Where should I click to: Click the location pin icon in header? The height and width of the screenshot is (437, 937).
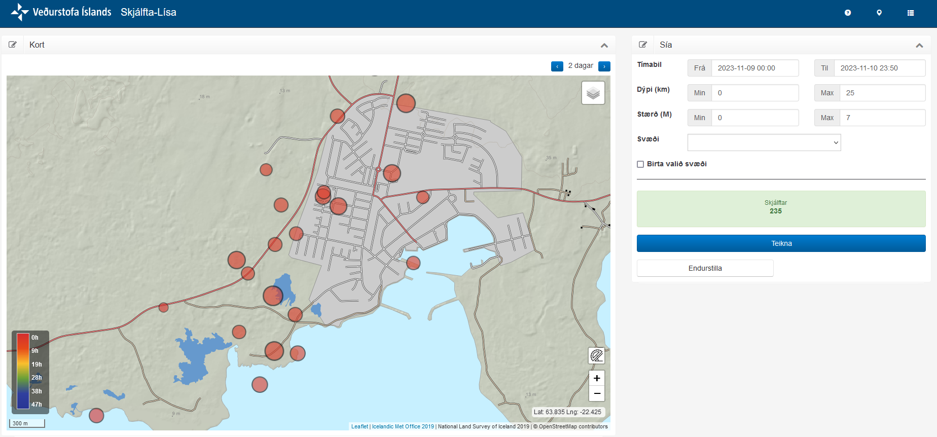[879, 13]
